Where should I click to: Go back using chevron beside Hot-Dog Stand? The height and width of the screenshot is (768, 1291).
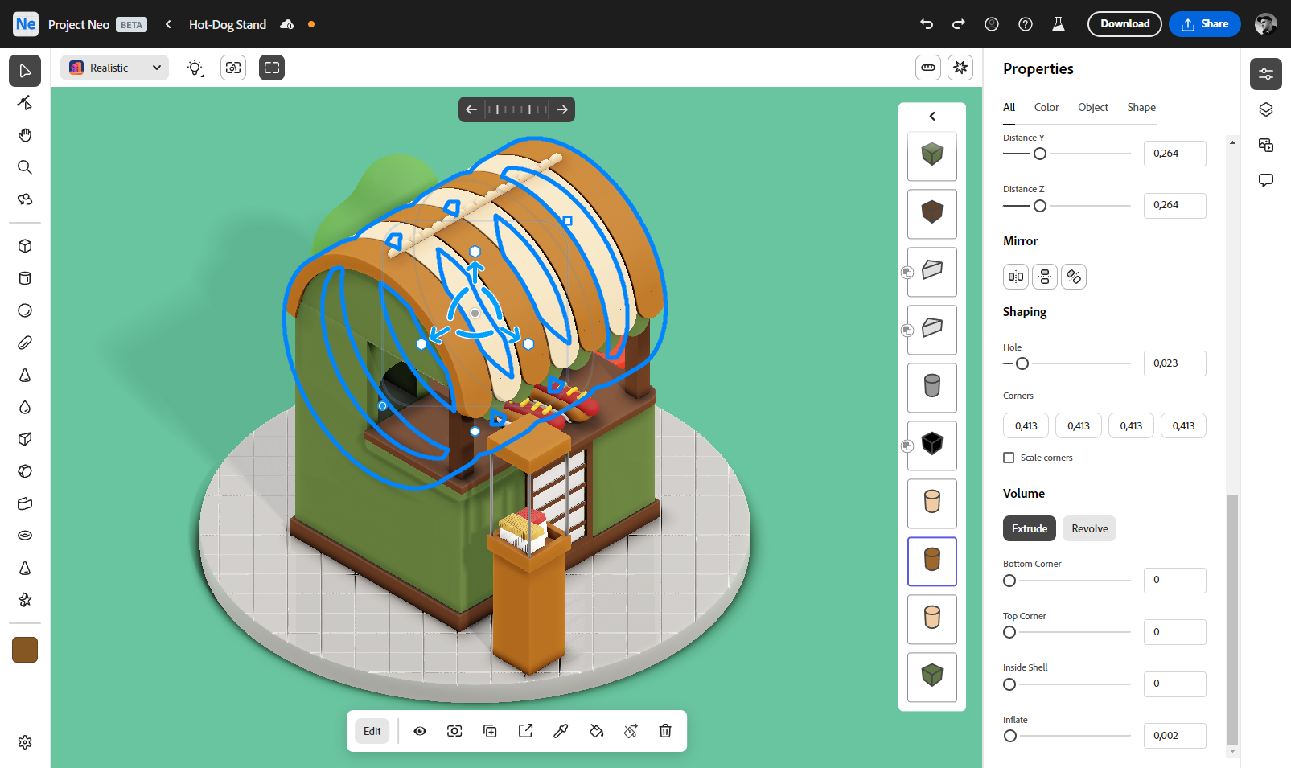tap(168, 24)
